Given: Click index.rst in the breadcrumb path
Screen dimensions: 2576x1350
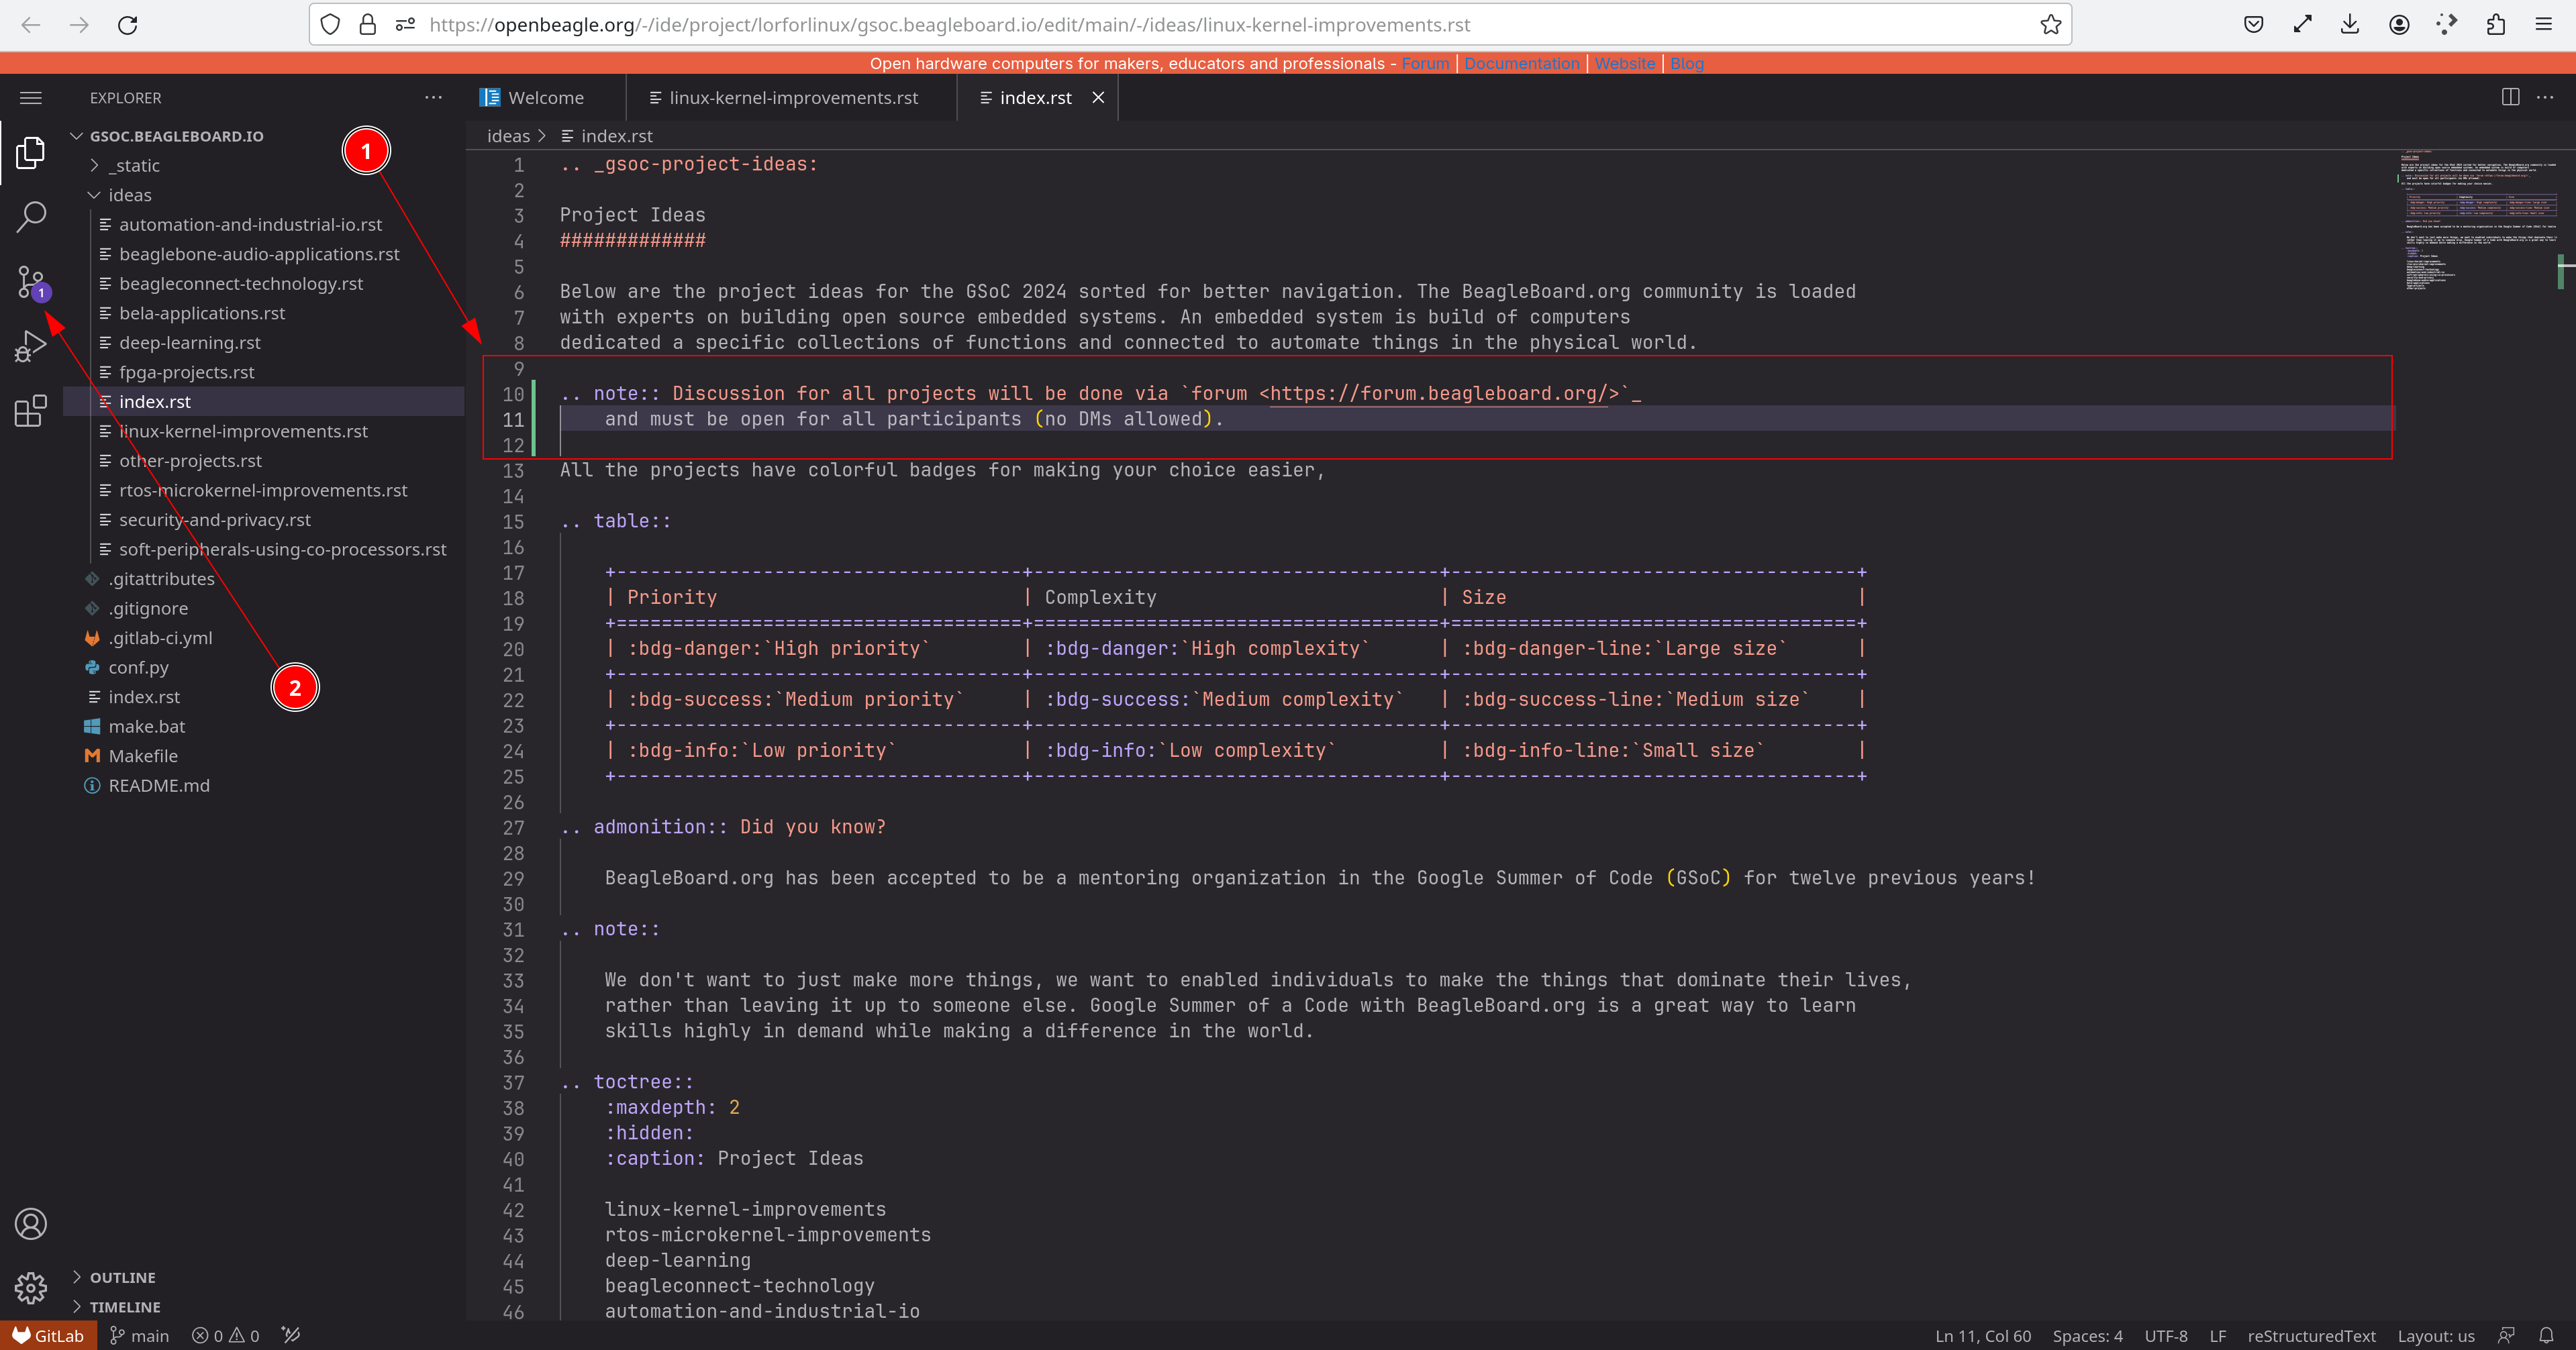Looking at the screenshot, I should pos(616,136).
